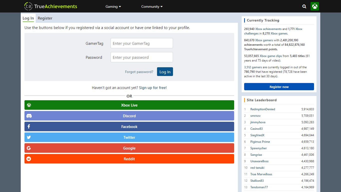Viewport: 341px width, 192px height.
Task: Focus the Password input field
Action: [142, 57]
